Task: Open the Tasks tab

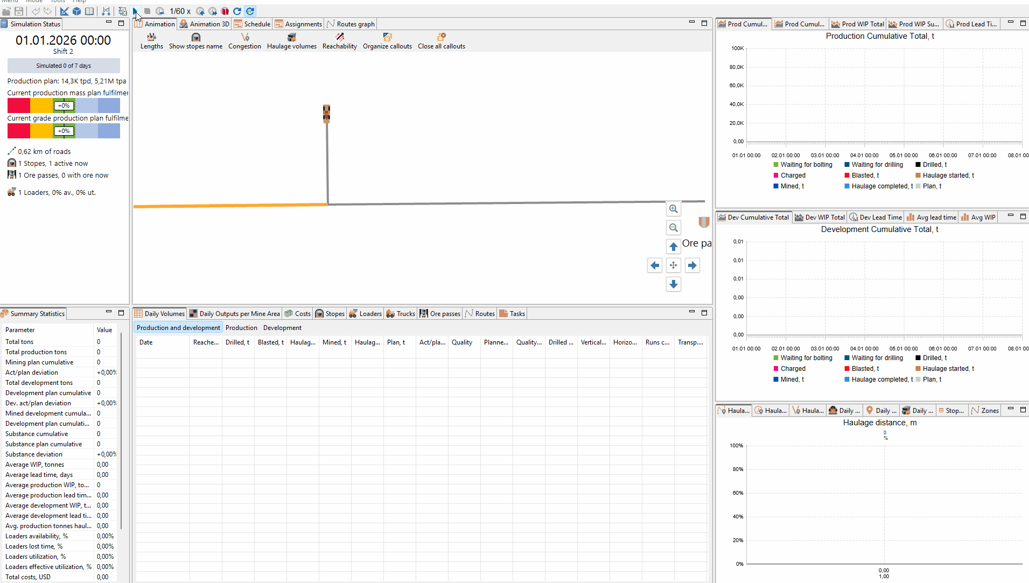Action: (x=512, y=313)
